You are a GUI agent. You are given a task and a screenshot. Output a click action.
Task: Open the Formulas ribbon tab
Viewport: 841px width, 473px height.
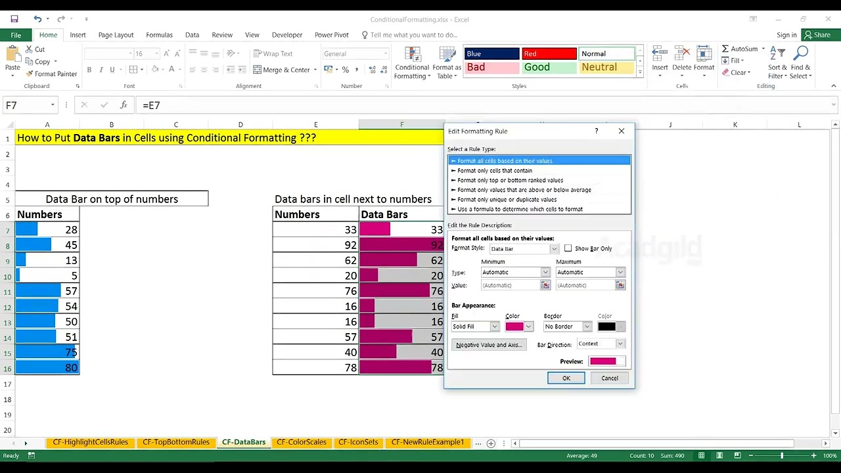point(159,35)
